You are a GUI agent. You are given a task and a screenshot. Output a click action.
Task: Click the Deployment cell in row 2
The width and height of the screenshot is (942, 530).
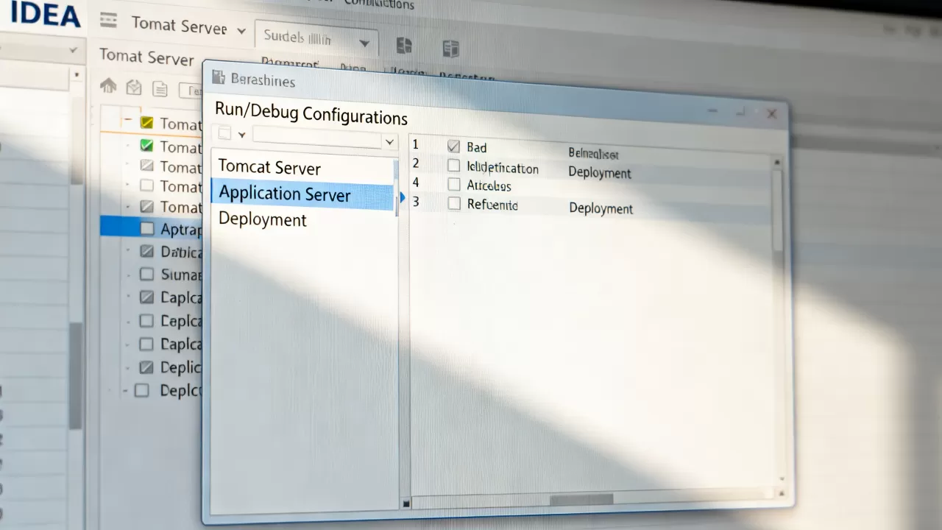tap(600, 173)
